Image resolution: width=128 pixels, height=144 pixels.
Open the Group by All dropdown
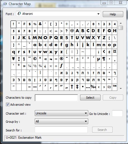(61, 121)
